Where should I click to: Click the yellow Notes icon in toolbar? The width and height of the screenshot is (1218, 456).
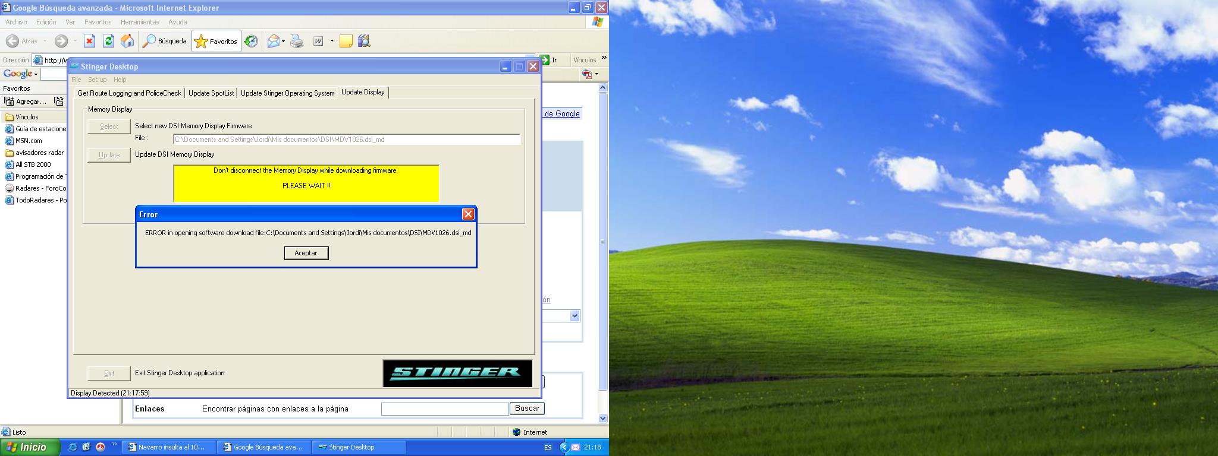[x=346, y=41]
